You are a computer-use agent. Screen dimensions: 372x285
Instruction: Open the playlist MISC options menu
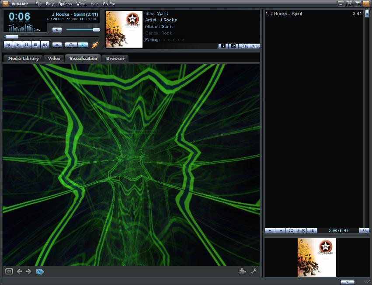302,230
